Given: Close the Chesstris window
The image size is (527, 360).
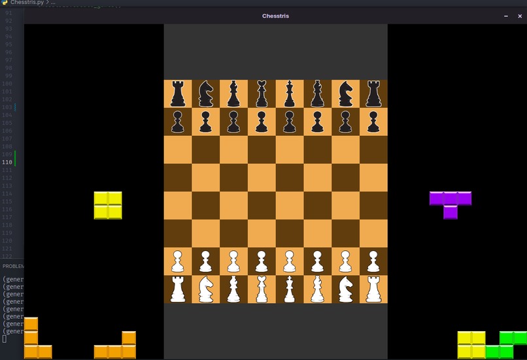Looking at the screenshot, I should (520, 16).
